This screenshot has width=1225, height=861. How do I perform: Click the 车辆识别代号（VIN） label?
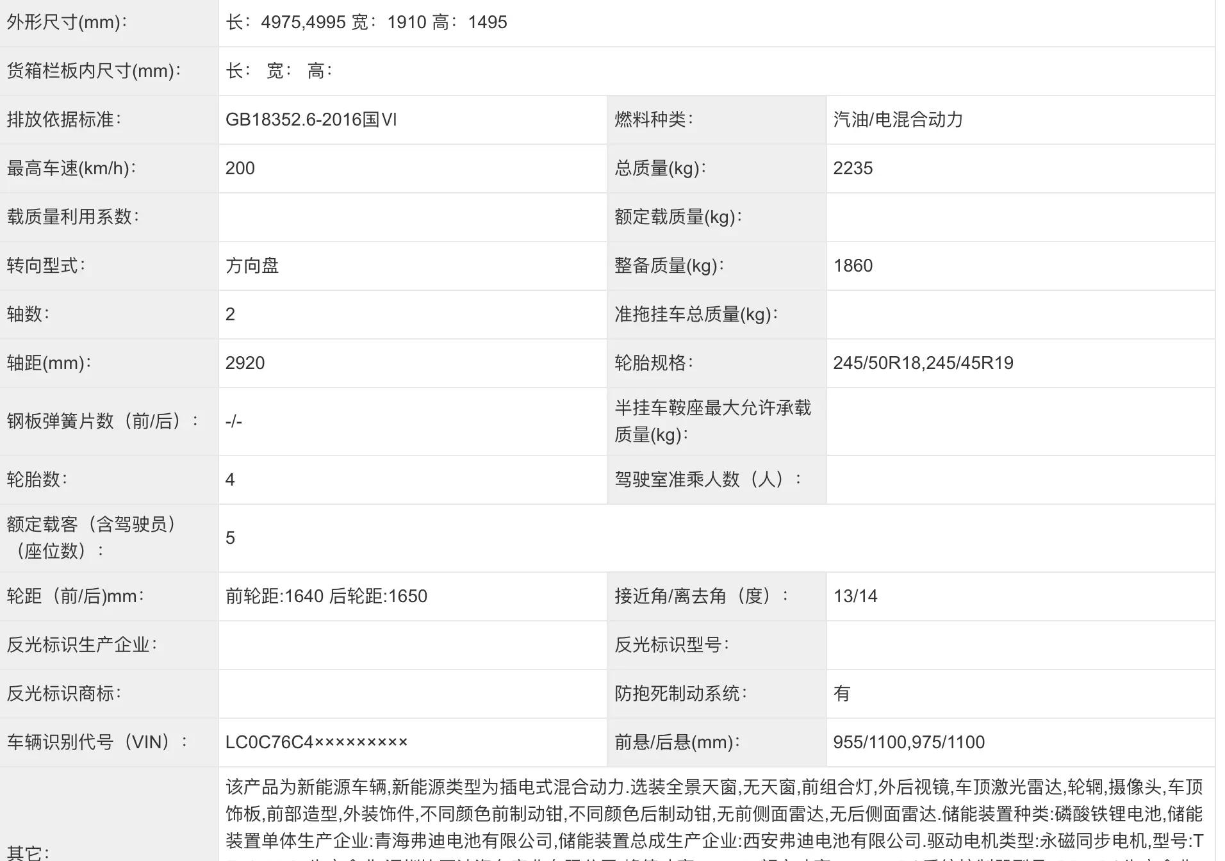tap(97, 742)
